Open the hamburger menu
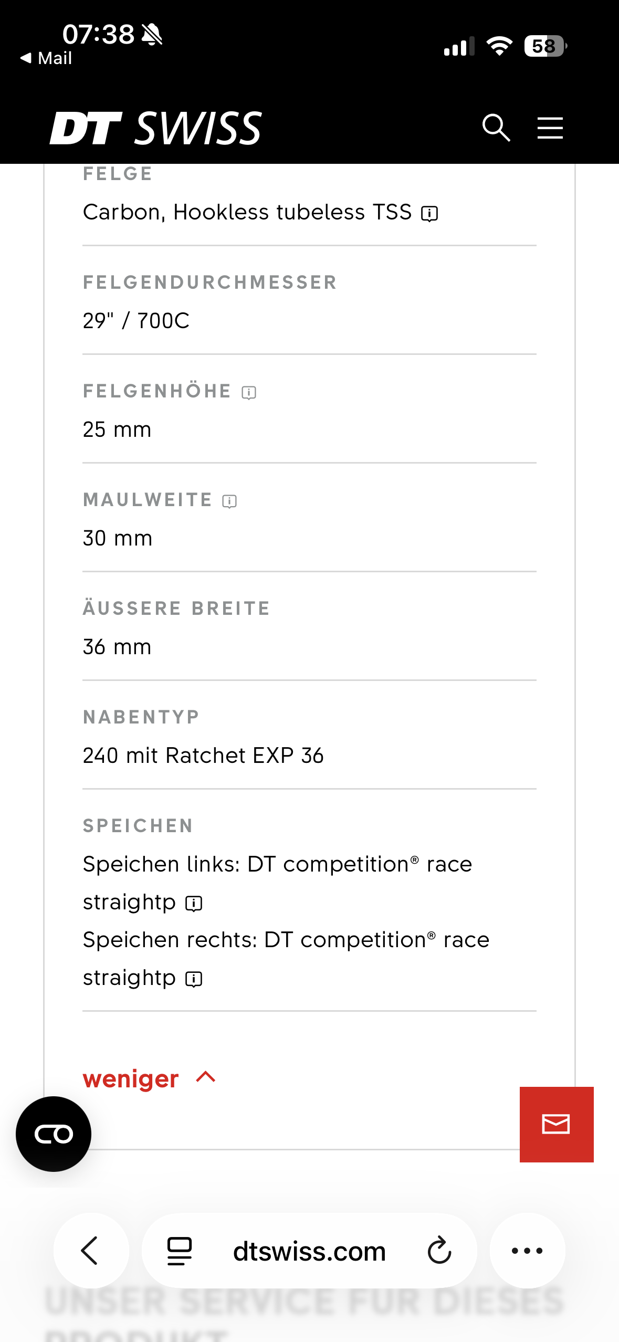This screenshot has height=1342, width=619. point(550,128)
